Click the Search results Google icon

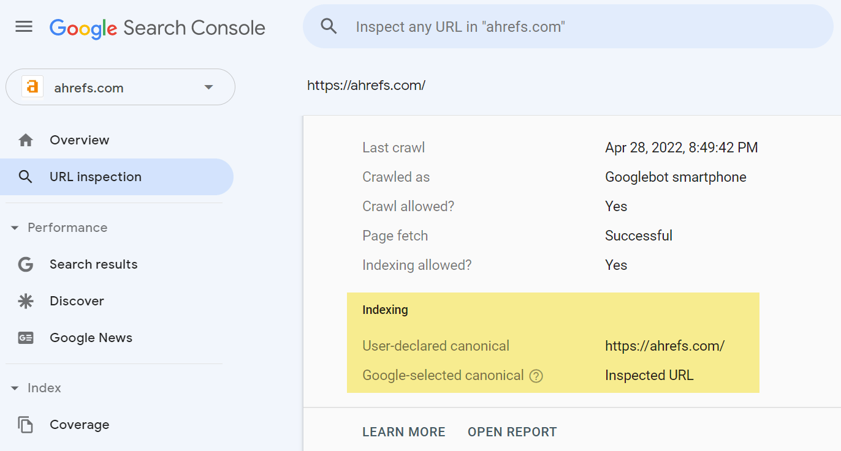25,264
